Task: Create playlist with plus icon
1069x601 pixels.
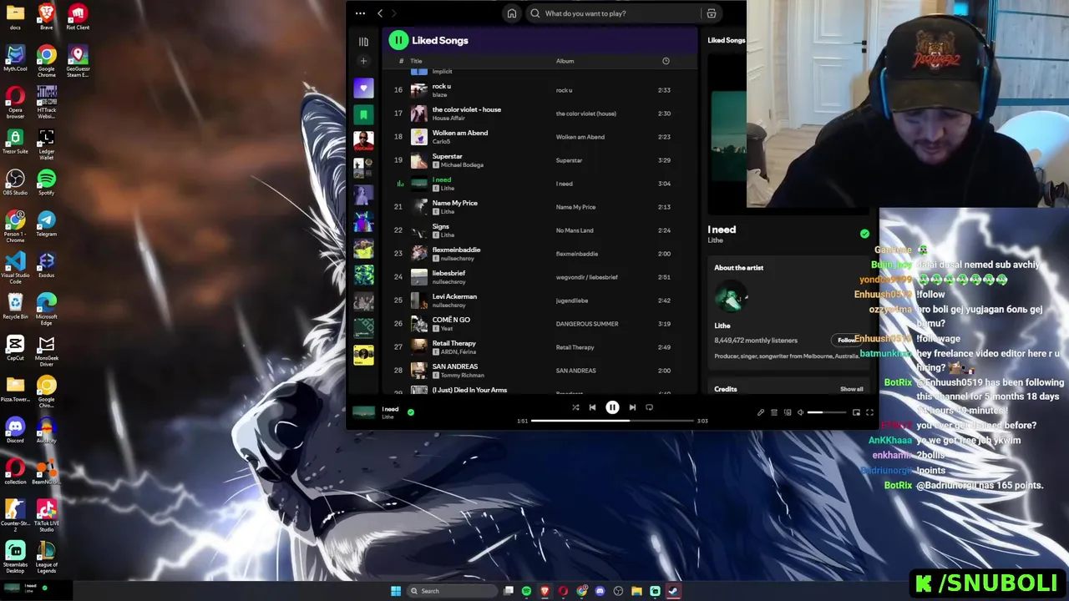Action: click(x=363, y=61)
